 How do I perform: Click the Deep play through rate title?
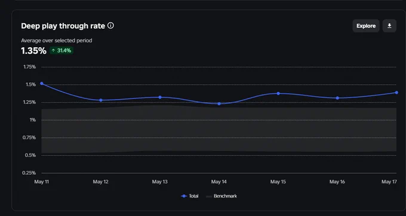point(63,26)
